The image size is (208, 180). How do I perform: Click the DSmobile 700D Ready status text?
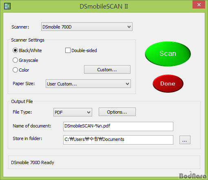pos(33,162)
